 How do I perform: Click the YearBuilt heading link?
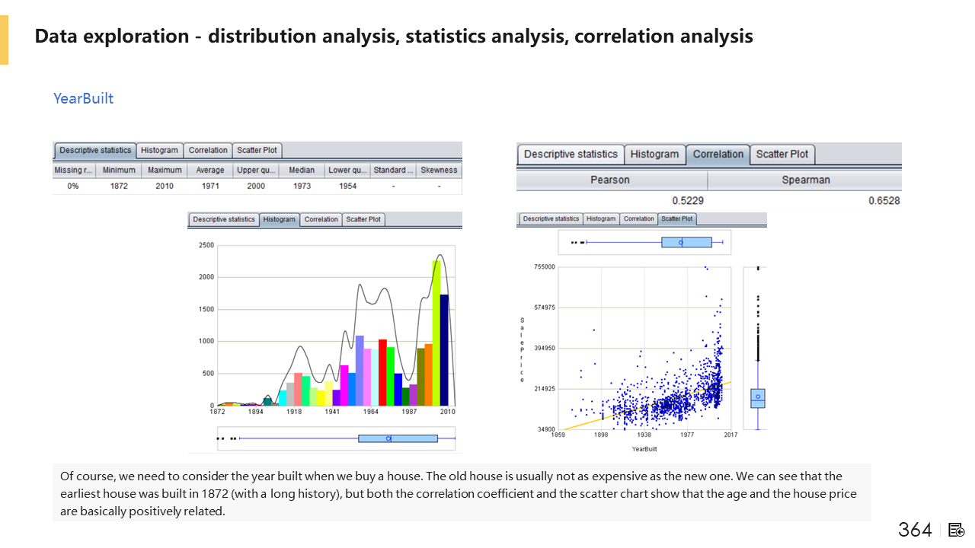tap(83, 98)
